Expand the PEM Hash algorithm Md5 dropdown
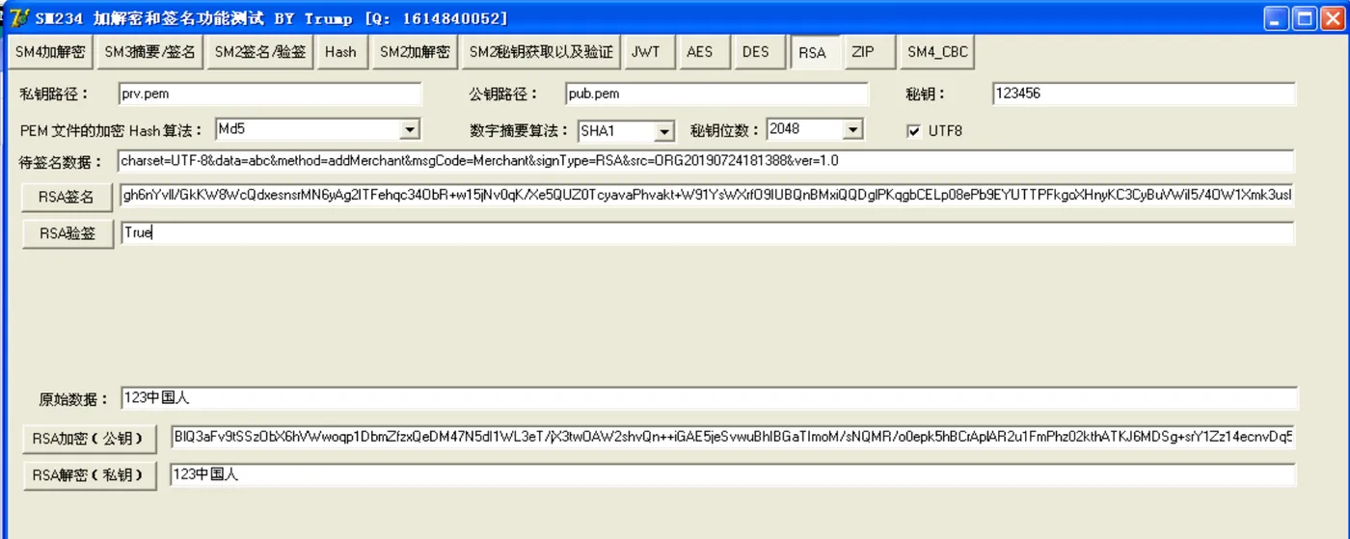 coord(411,129)
